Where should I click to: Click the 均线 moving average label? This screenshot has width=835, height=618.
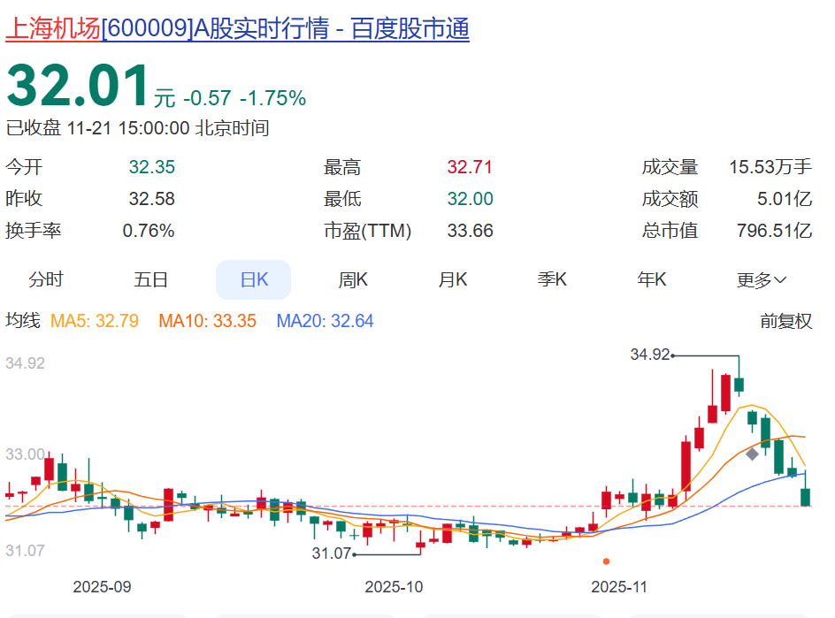pos(23,321)
